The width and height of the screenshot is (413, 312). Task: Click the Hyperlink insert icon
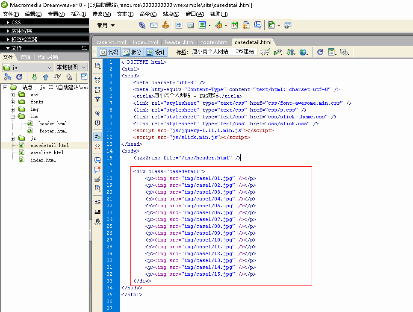(142, 25)
